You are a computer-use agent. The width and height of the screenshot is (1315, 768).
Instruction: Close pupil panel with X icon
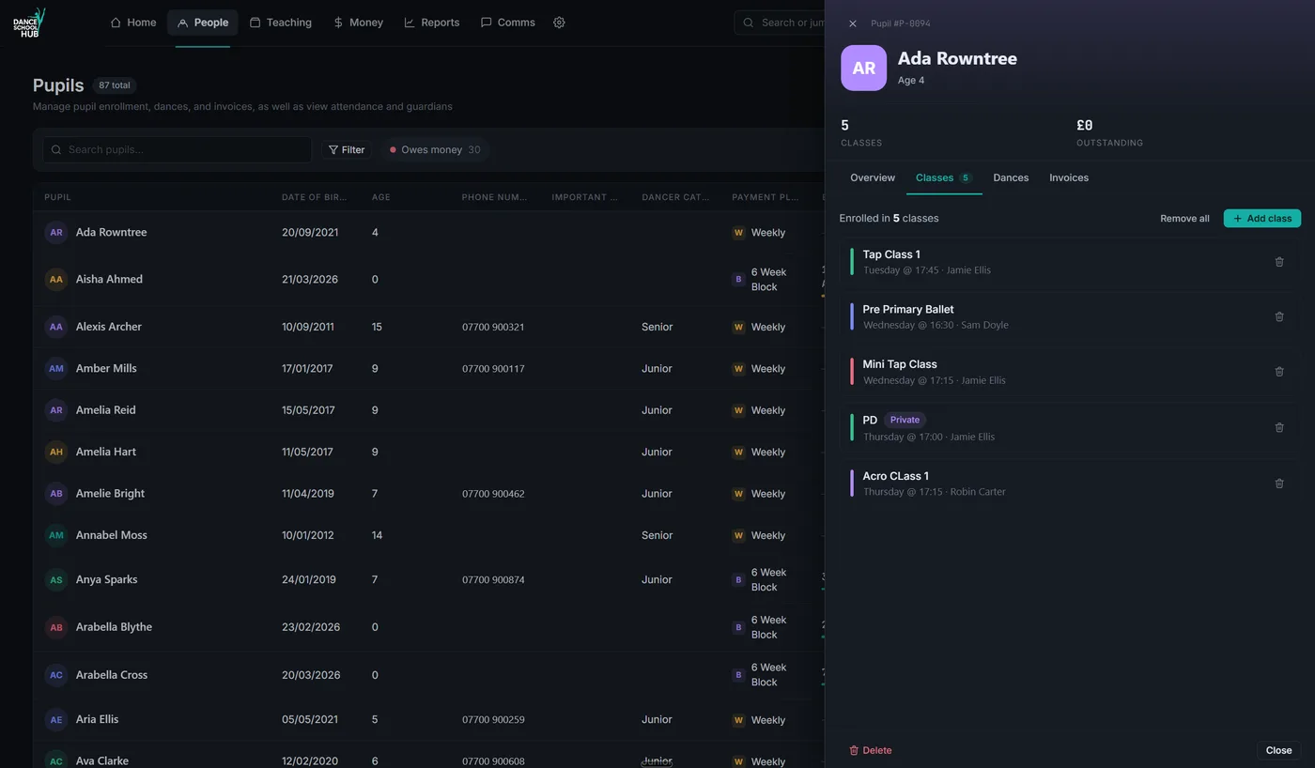point(853,23)
